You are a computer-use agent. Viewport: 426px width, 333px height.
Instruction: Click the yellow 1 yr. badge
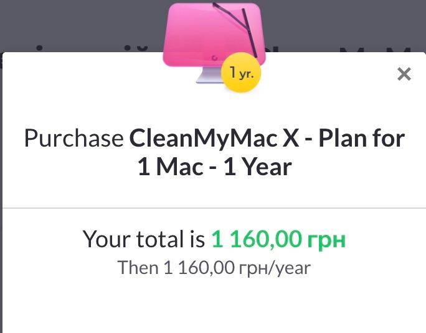241,72
